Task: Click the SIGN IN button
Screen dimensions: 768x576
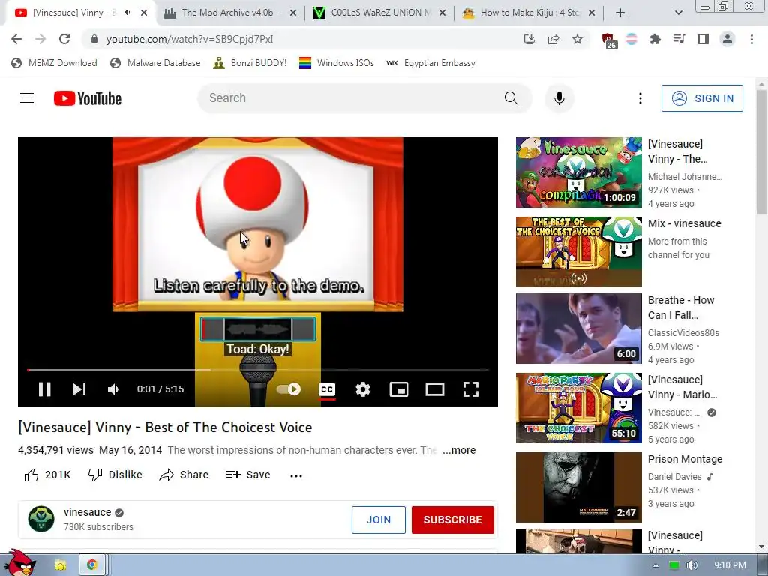Action: 702,98
